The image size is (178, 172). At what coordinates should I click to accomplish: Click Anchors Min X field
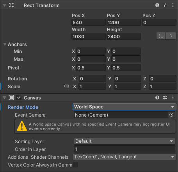[x=91, y=51]
